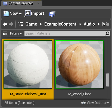Click the asset view scrollbar handle

(x=108, y=80)
